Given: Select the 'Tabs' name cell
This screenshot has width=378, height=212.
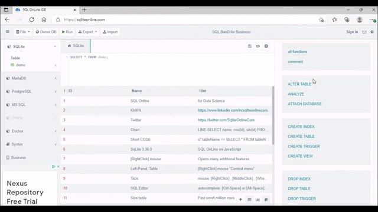Looking at the screenshot, I should (134, 178).
